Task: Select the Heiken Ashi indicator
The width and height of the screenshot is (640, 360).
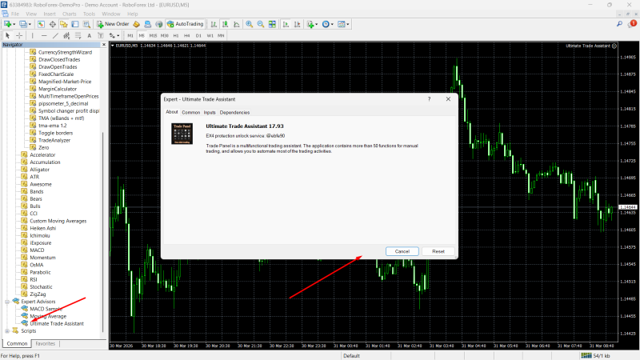Action: (x=43, y=228)
